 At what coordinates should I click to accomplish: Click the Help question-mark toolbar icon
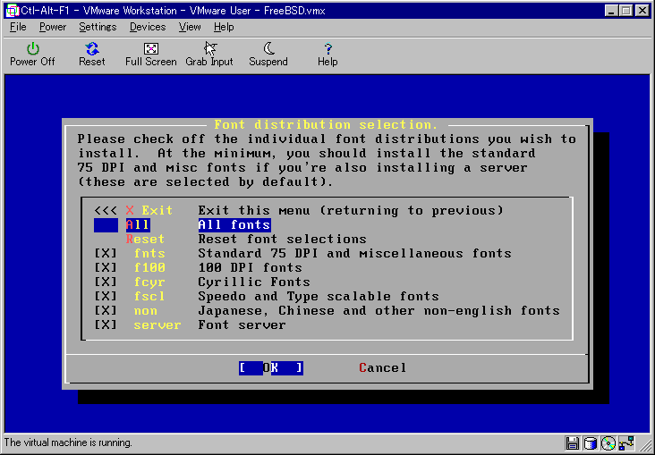pyautogui.click(x=327, y=55)
